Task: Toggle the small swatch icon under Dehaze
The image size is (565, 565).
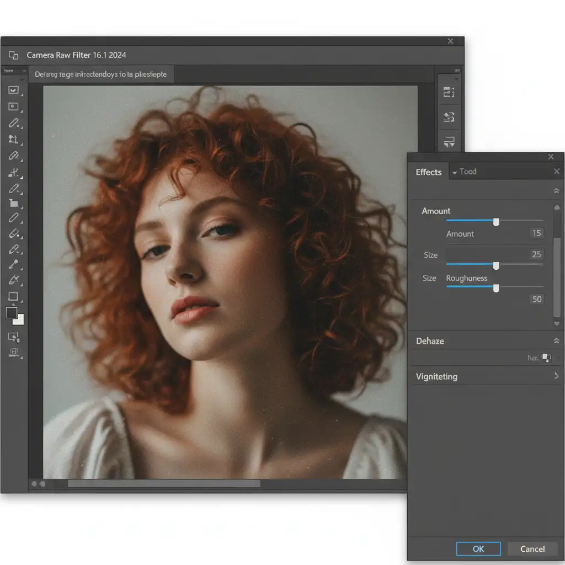Action: [546, 358]
